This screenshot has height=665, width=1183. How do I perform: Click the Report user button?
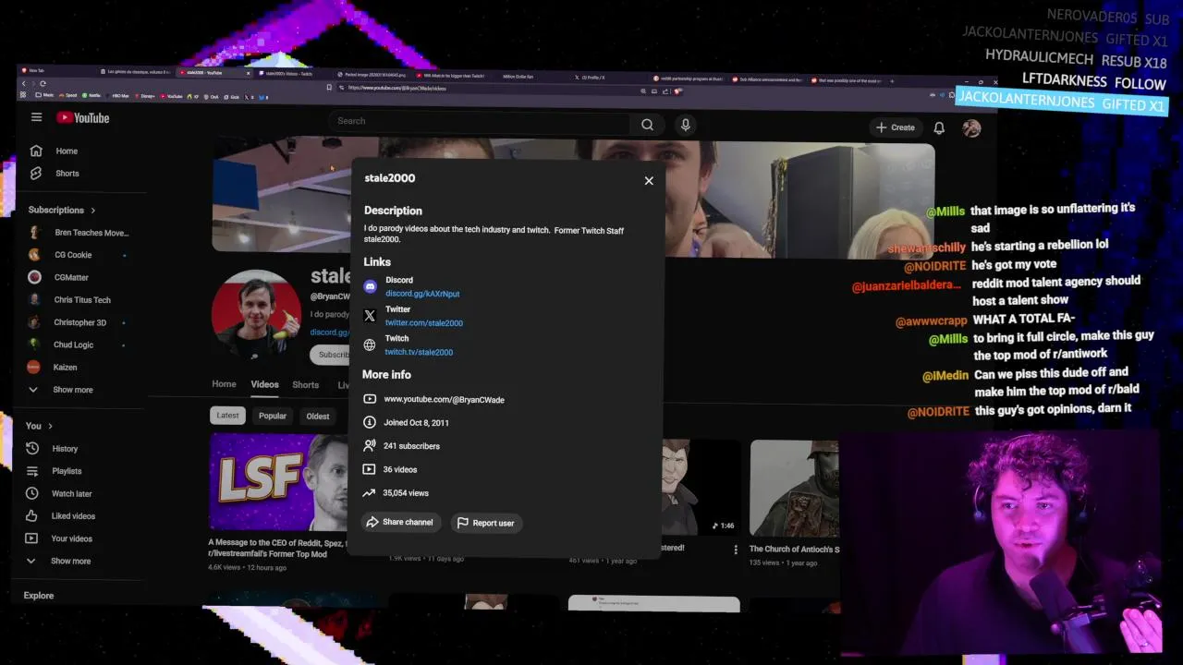pos(486,523)
